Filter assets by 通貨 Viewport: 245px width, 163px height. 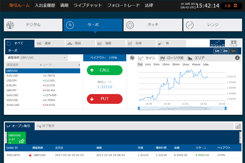coord(50,43)
